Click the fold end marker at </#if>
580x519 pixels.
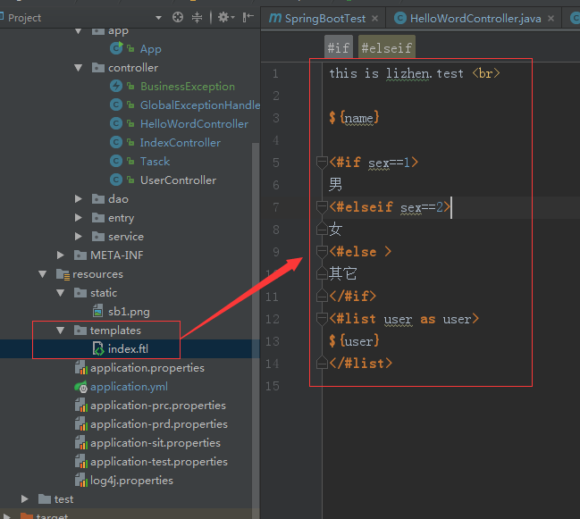[322, 296]
